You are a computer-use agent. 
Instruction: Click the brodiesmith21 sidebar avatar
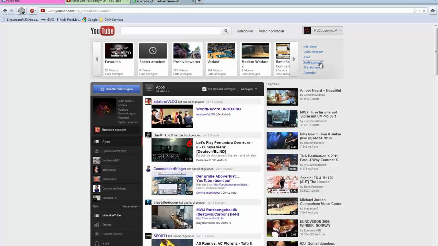tap(97, 160)
